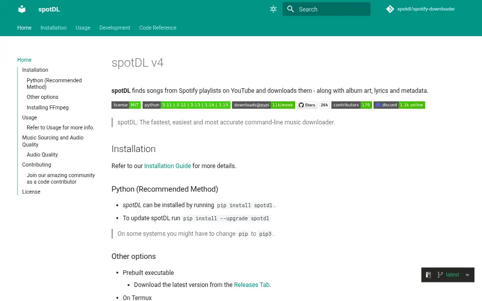Click the Prebuilt executable list item
The width and height of the screenshot is (482, 301).
point(148,273)
